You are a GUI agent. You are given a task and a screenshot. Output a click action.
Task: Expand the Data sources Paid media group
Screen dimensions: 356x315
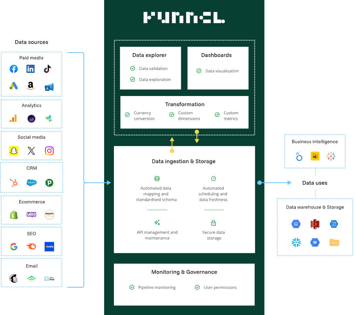pos(31,74)
